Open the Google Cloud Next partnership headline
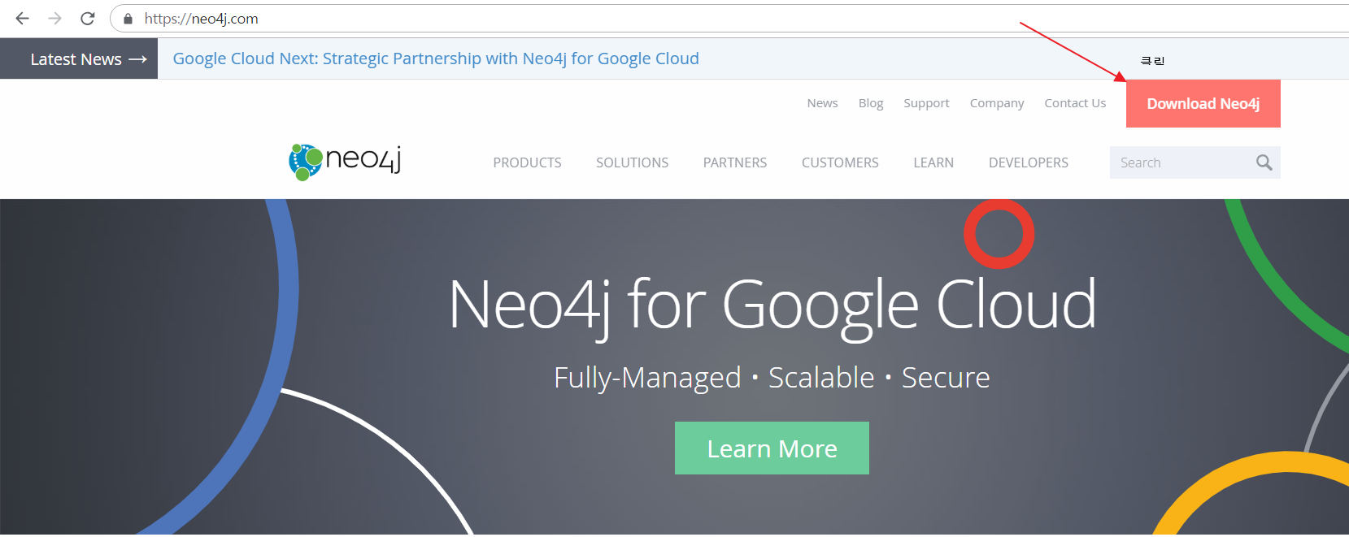The height and width of the screenshot is (537, 1349). (x=436, y=58)
